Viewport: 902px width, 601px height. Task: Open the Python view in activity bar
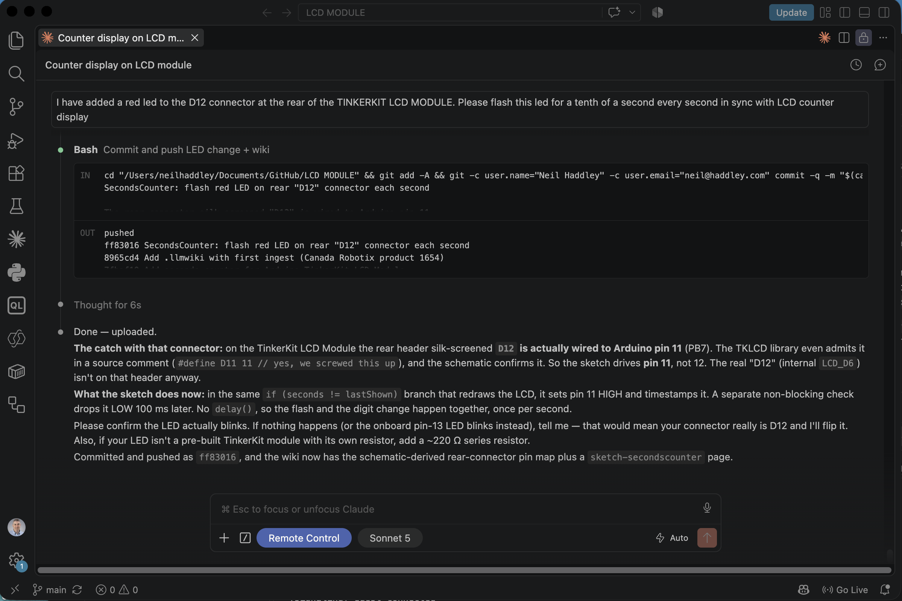16,273
